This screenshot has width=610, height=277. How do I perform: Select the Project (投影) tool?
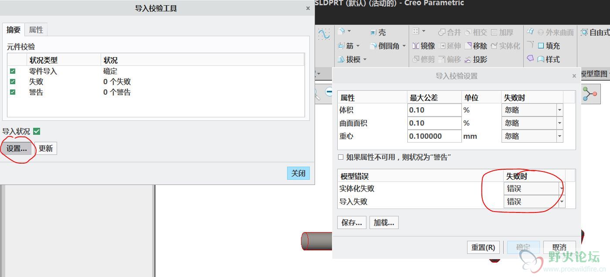coord(476,59)
